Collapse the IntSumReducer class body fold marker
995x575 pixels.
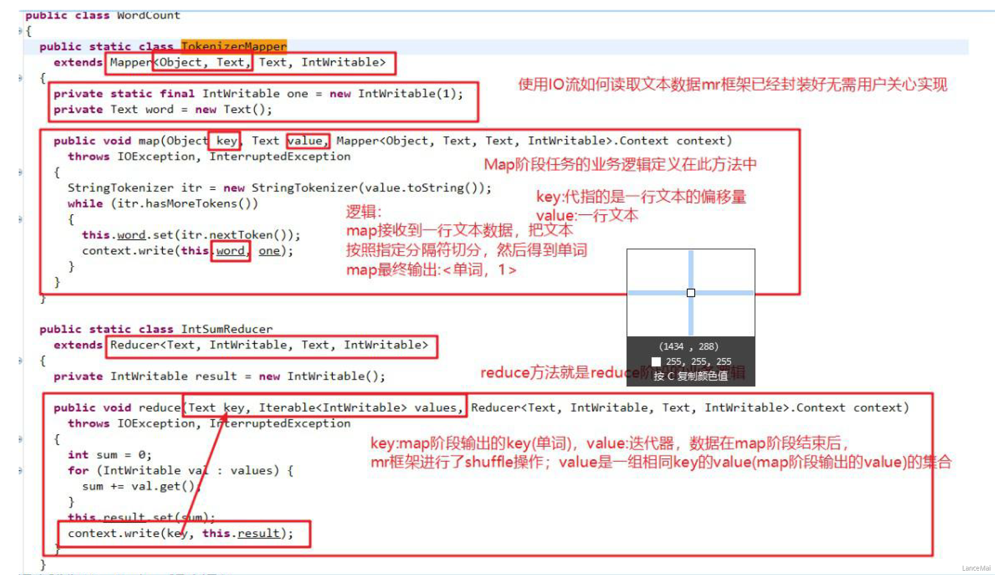point(20,360)
